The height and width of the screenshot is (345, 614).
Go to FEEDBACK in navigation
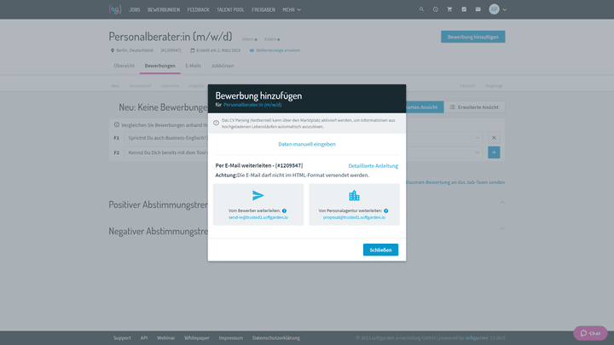[198, 9]
